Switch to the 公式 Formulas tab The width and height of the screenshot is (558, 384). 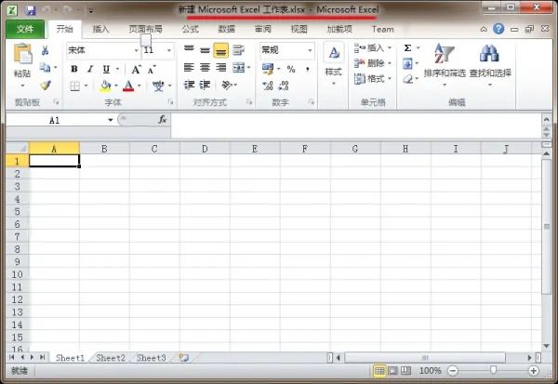click(191, 29)
